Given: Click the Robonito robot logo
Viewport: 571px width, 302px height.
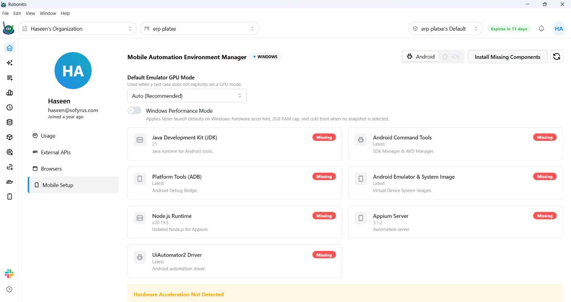Looking at the screenshot, I should pyautogui.click(x=8, y=29).
